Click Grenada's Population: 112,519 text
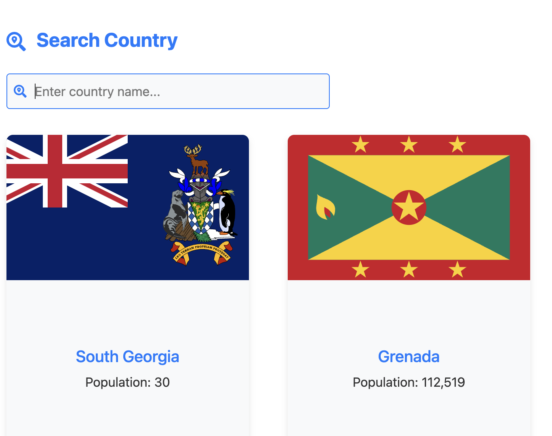This screenshot has width=552, height=436. tap(409, 382)
